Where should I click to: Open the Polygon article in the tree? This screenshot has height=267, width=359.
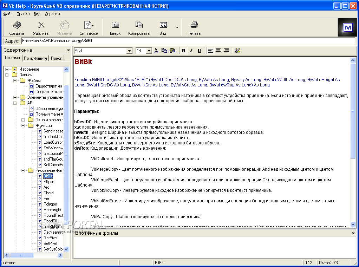pos(50,204)
